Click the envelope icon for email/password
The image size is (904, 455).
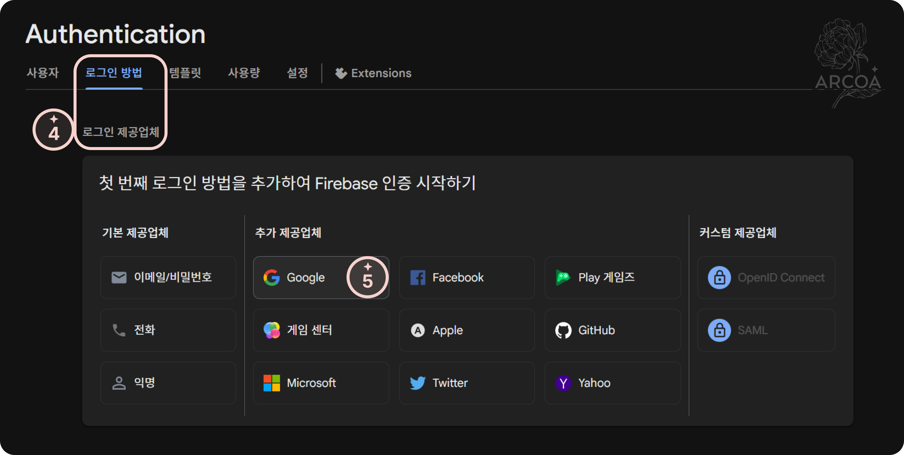119,278
